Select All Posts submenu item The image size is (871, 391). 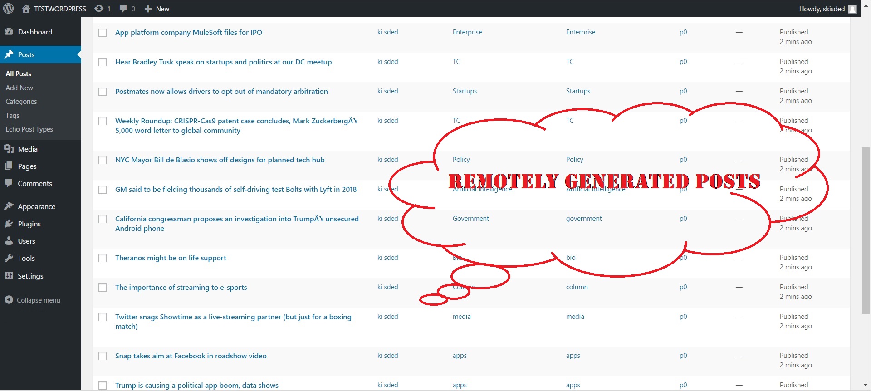[x=19, y=73]
